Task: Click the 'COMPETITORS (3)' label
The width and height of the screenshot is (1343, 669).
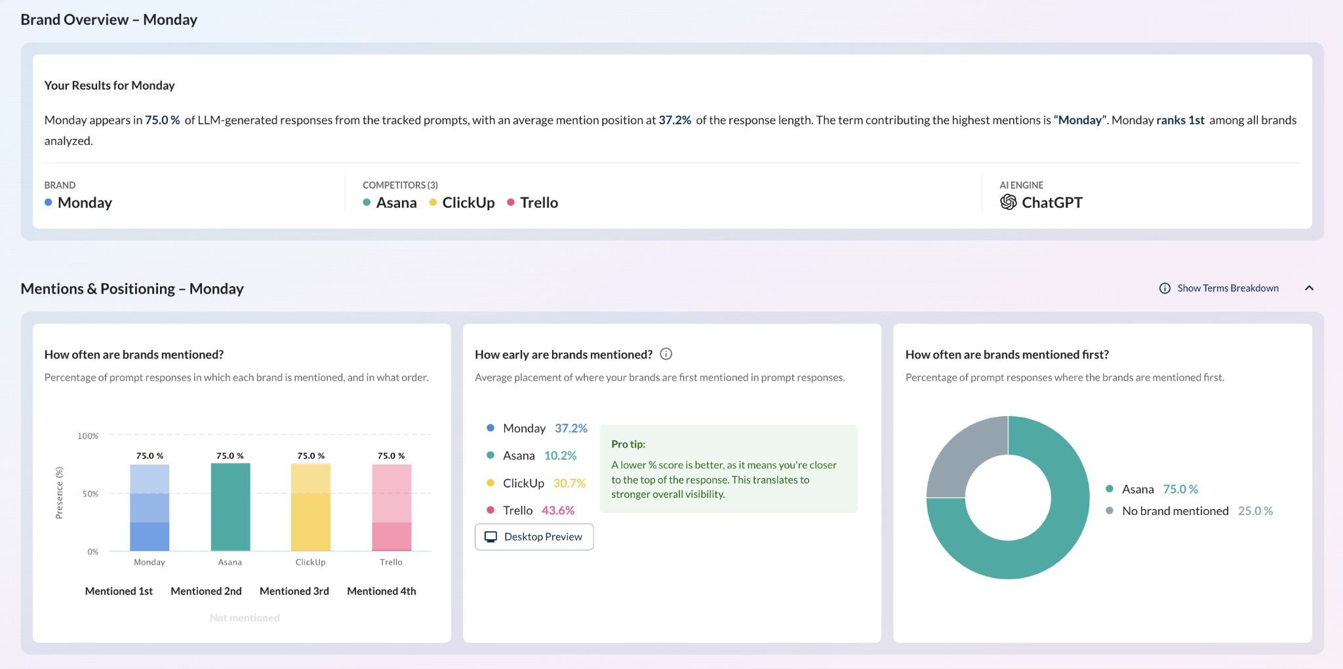Action: point(400,185)
